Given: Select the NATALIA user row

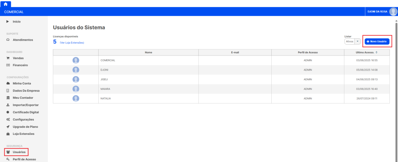Looking at the screenshot, I should click(x=221, y=98).
